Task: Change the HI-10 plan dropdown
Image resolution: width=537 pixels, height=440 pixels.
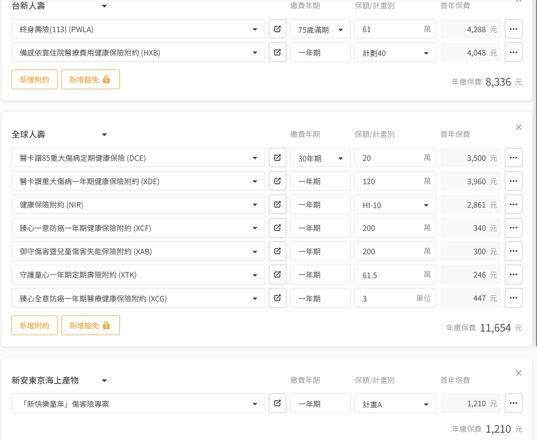Action: [395, 205]
